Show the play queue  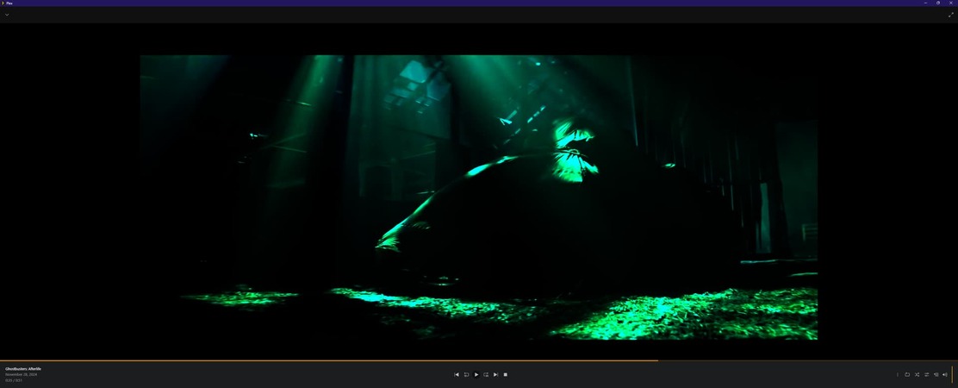tap(936, 374)
